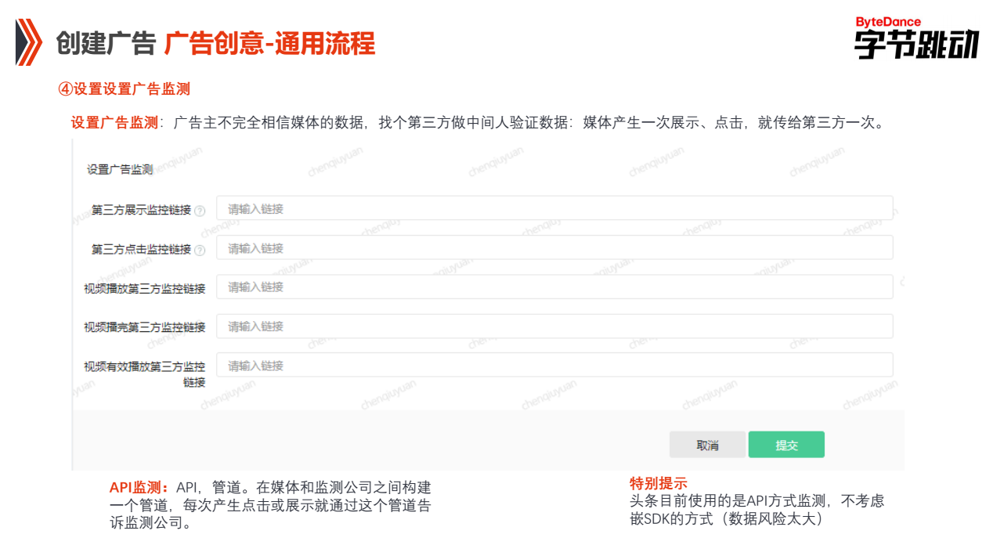Click the 第三方点击监控链接 input field
Image resolution: width=993 pixels, height=545 pixels.
[556, 247]
